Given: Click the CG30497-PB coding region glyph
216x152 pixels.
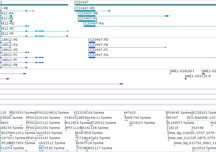Looking at the screenshot, I should 92,47.
